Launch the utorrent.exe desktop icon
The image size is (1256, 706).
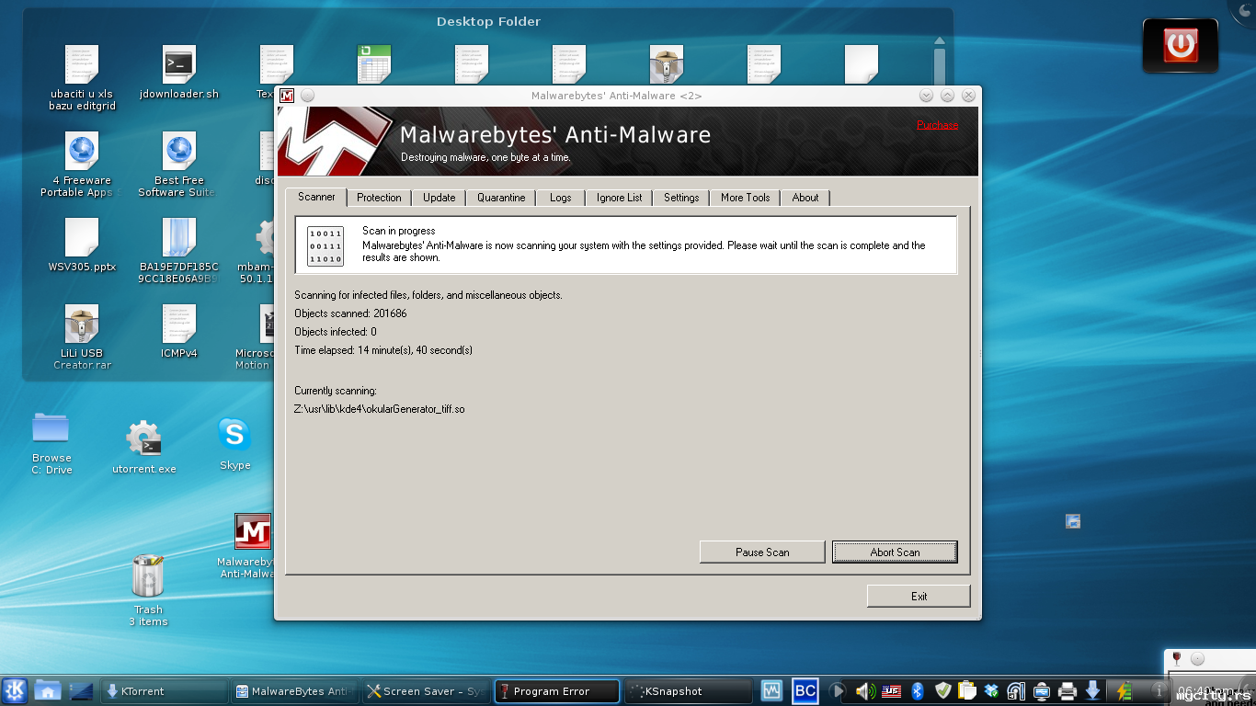click(144, 448)
